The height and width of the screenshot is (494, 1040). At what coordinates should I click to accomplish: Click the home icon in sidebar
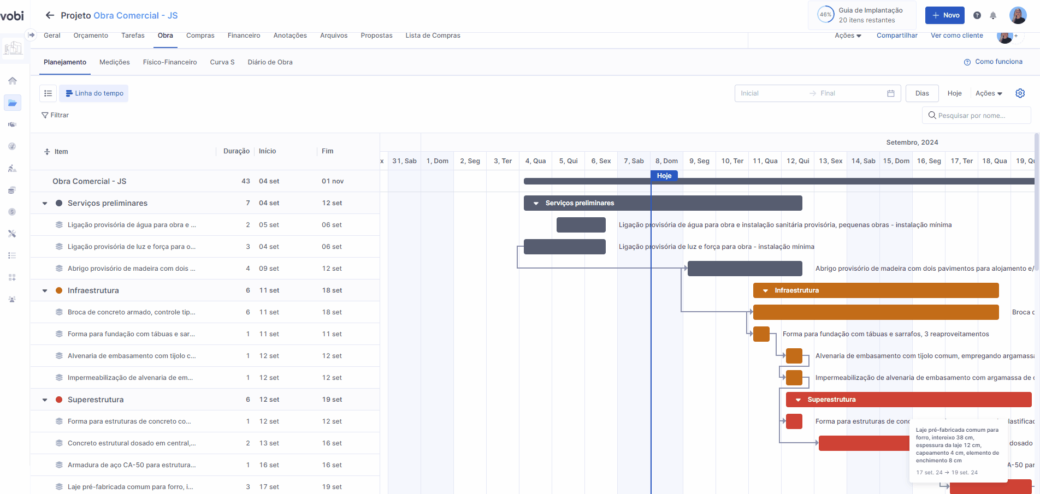click(13, 81)
